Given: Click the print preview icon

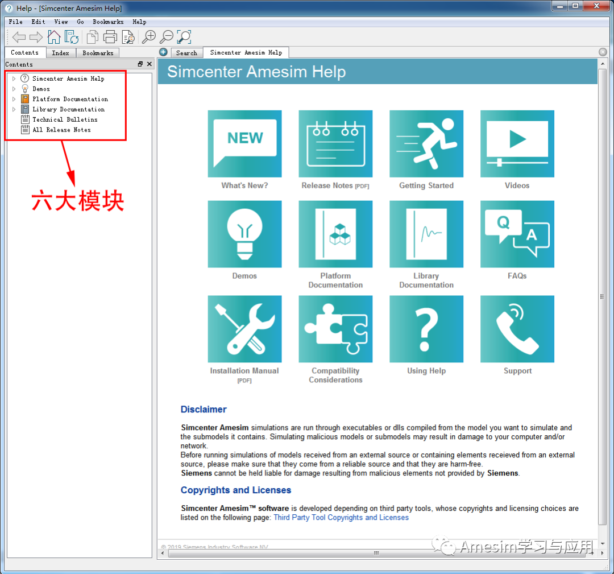Looking at the screenshot, I should pos(128,38).
